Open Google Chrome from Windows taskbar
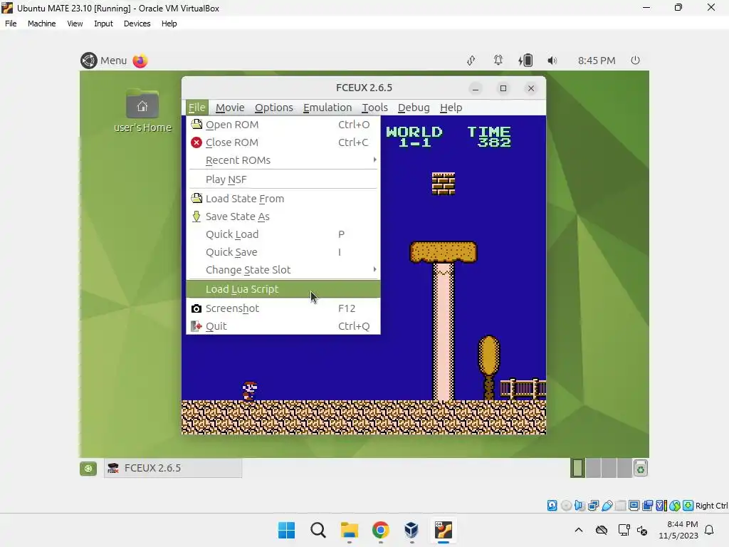Viewport: 729px width, 547px height. click(x=380, y=530)
